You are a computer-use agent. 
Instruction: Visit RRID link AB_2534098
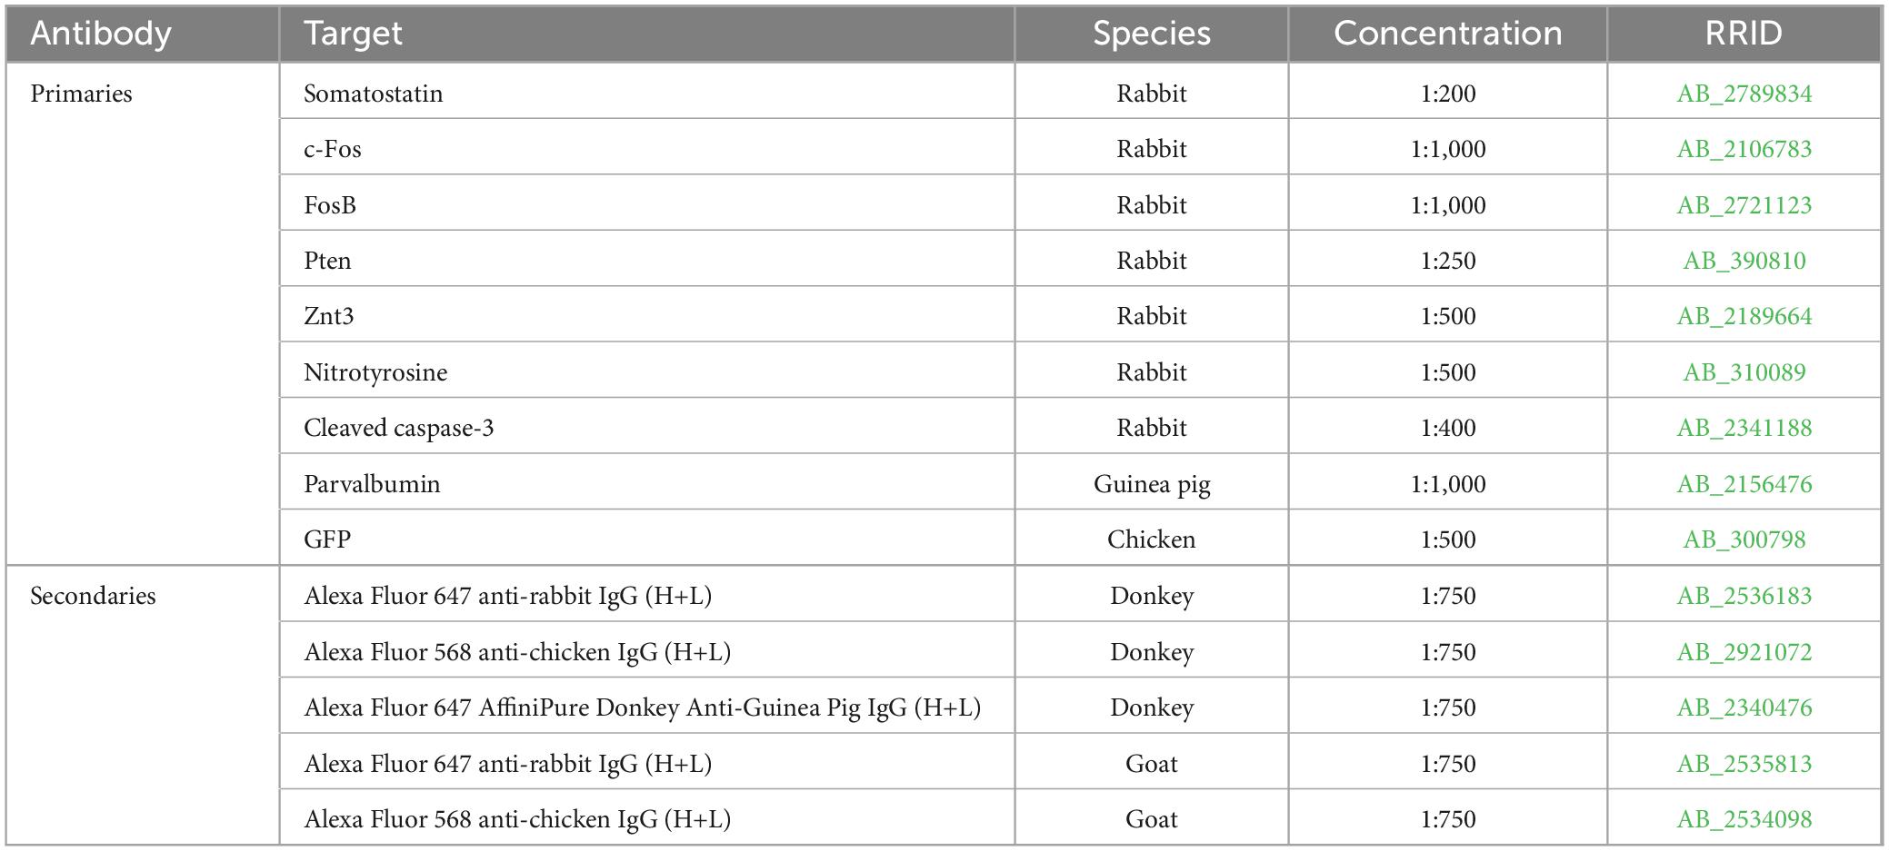pos(1744,819)
